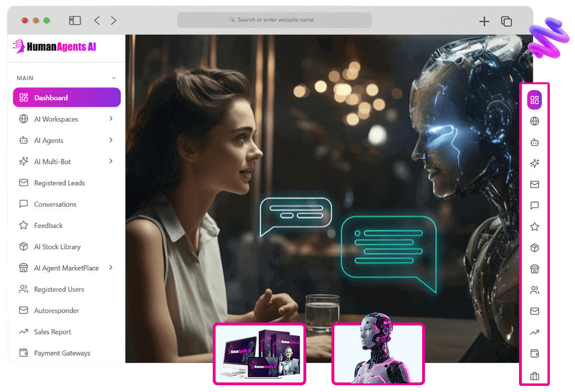
Task: Toggle the browser sidebar panel icon
Action: tap(75, 21)
